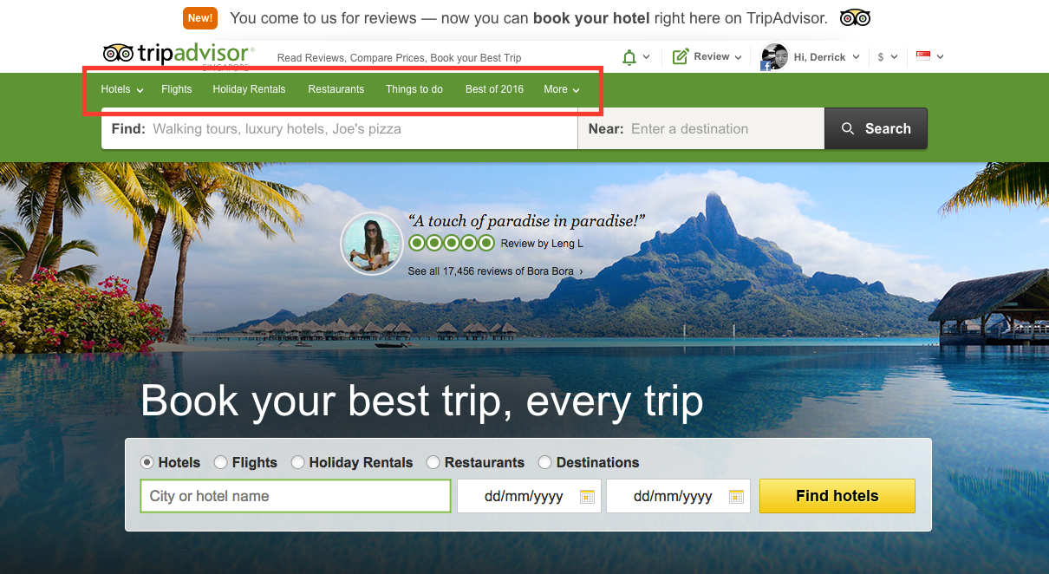
Task: Click the yellow Find hotels button
Action: (837, 496)
